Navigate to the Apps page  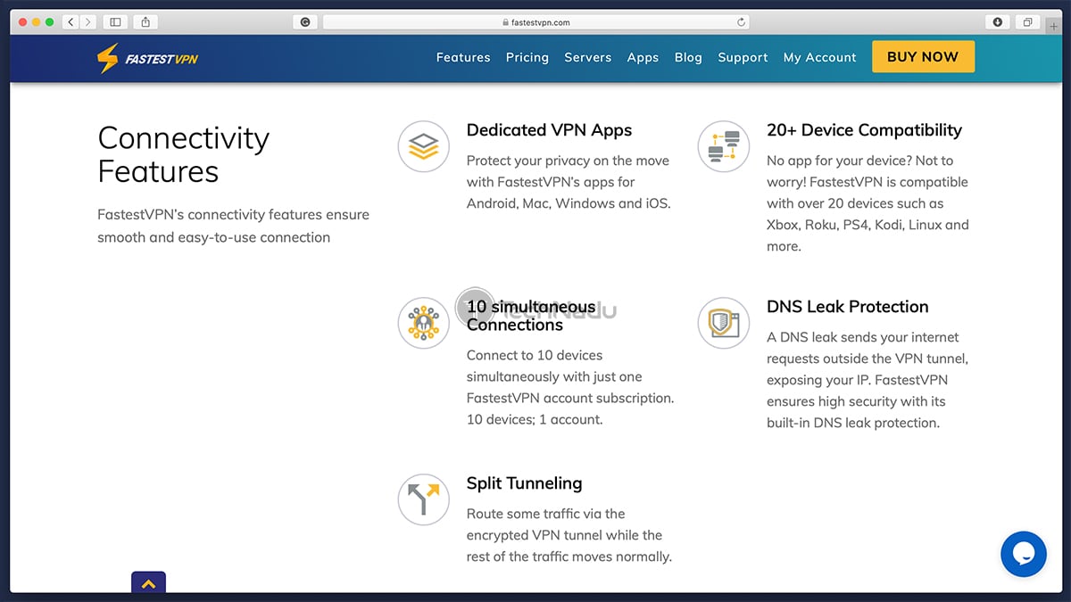point(643,57)
